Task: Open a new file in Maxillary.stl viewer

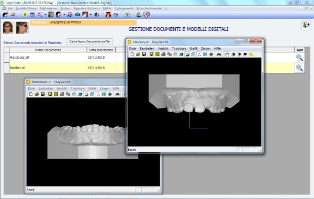Action: (x=132, y=54)
